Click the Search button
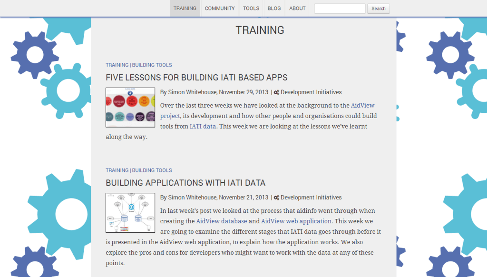 pos(378,9)
